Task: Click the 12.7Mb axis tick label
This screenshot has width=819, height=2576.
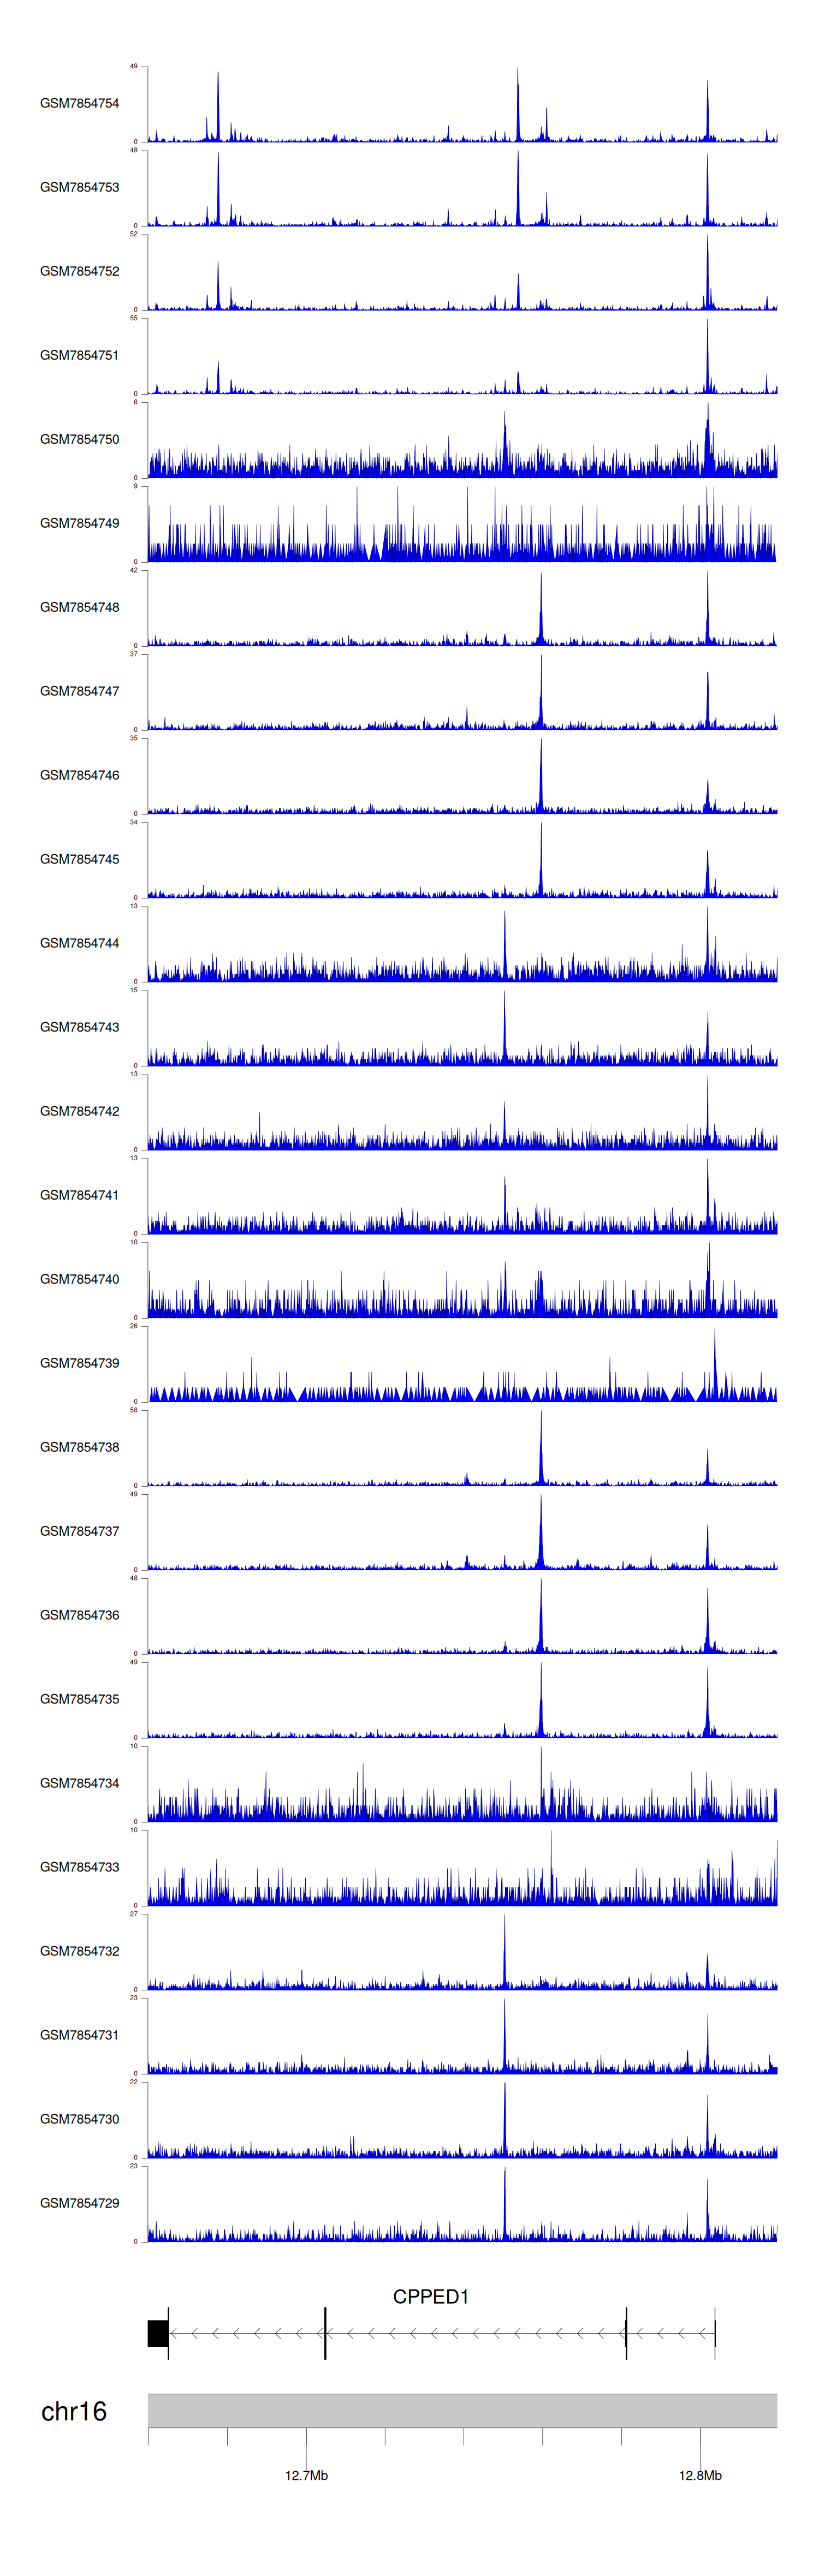Action: [306, 2475]
